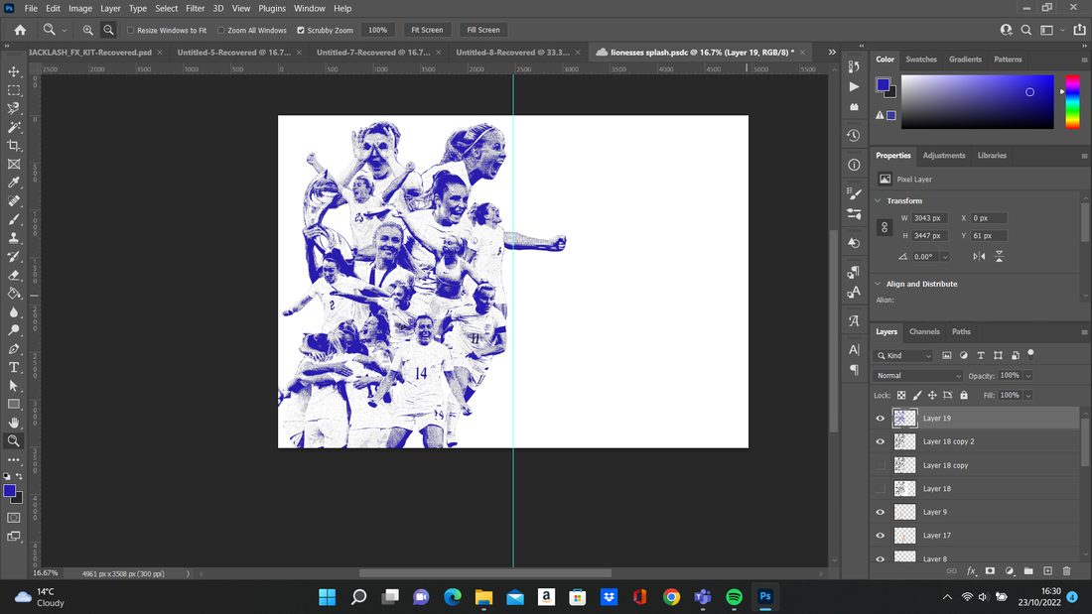Lock transparent pixels of the layer
Viewport: 1092px width, 614px height.
901,396
